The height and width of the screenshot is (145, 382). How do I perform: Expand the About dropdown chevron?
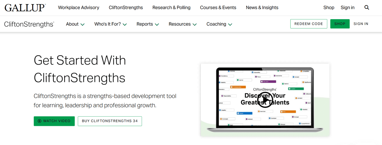click(x=82, y=25)
